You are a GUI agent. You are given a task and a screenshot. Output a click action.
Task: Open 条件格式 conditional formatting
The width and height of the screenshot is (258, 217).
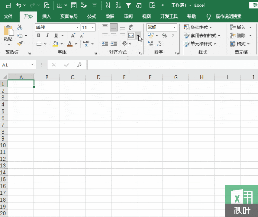(198, 27)
